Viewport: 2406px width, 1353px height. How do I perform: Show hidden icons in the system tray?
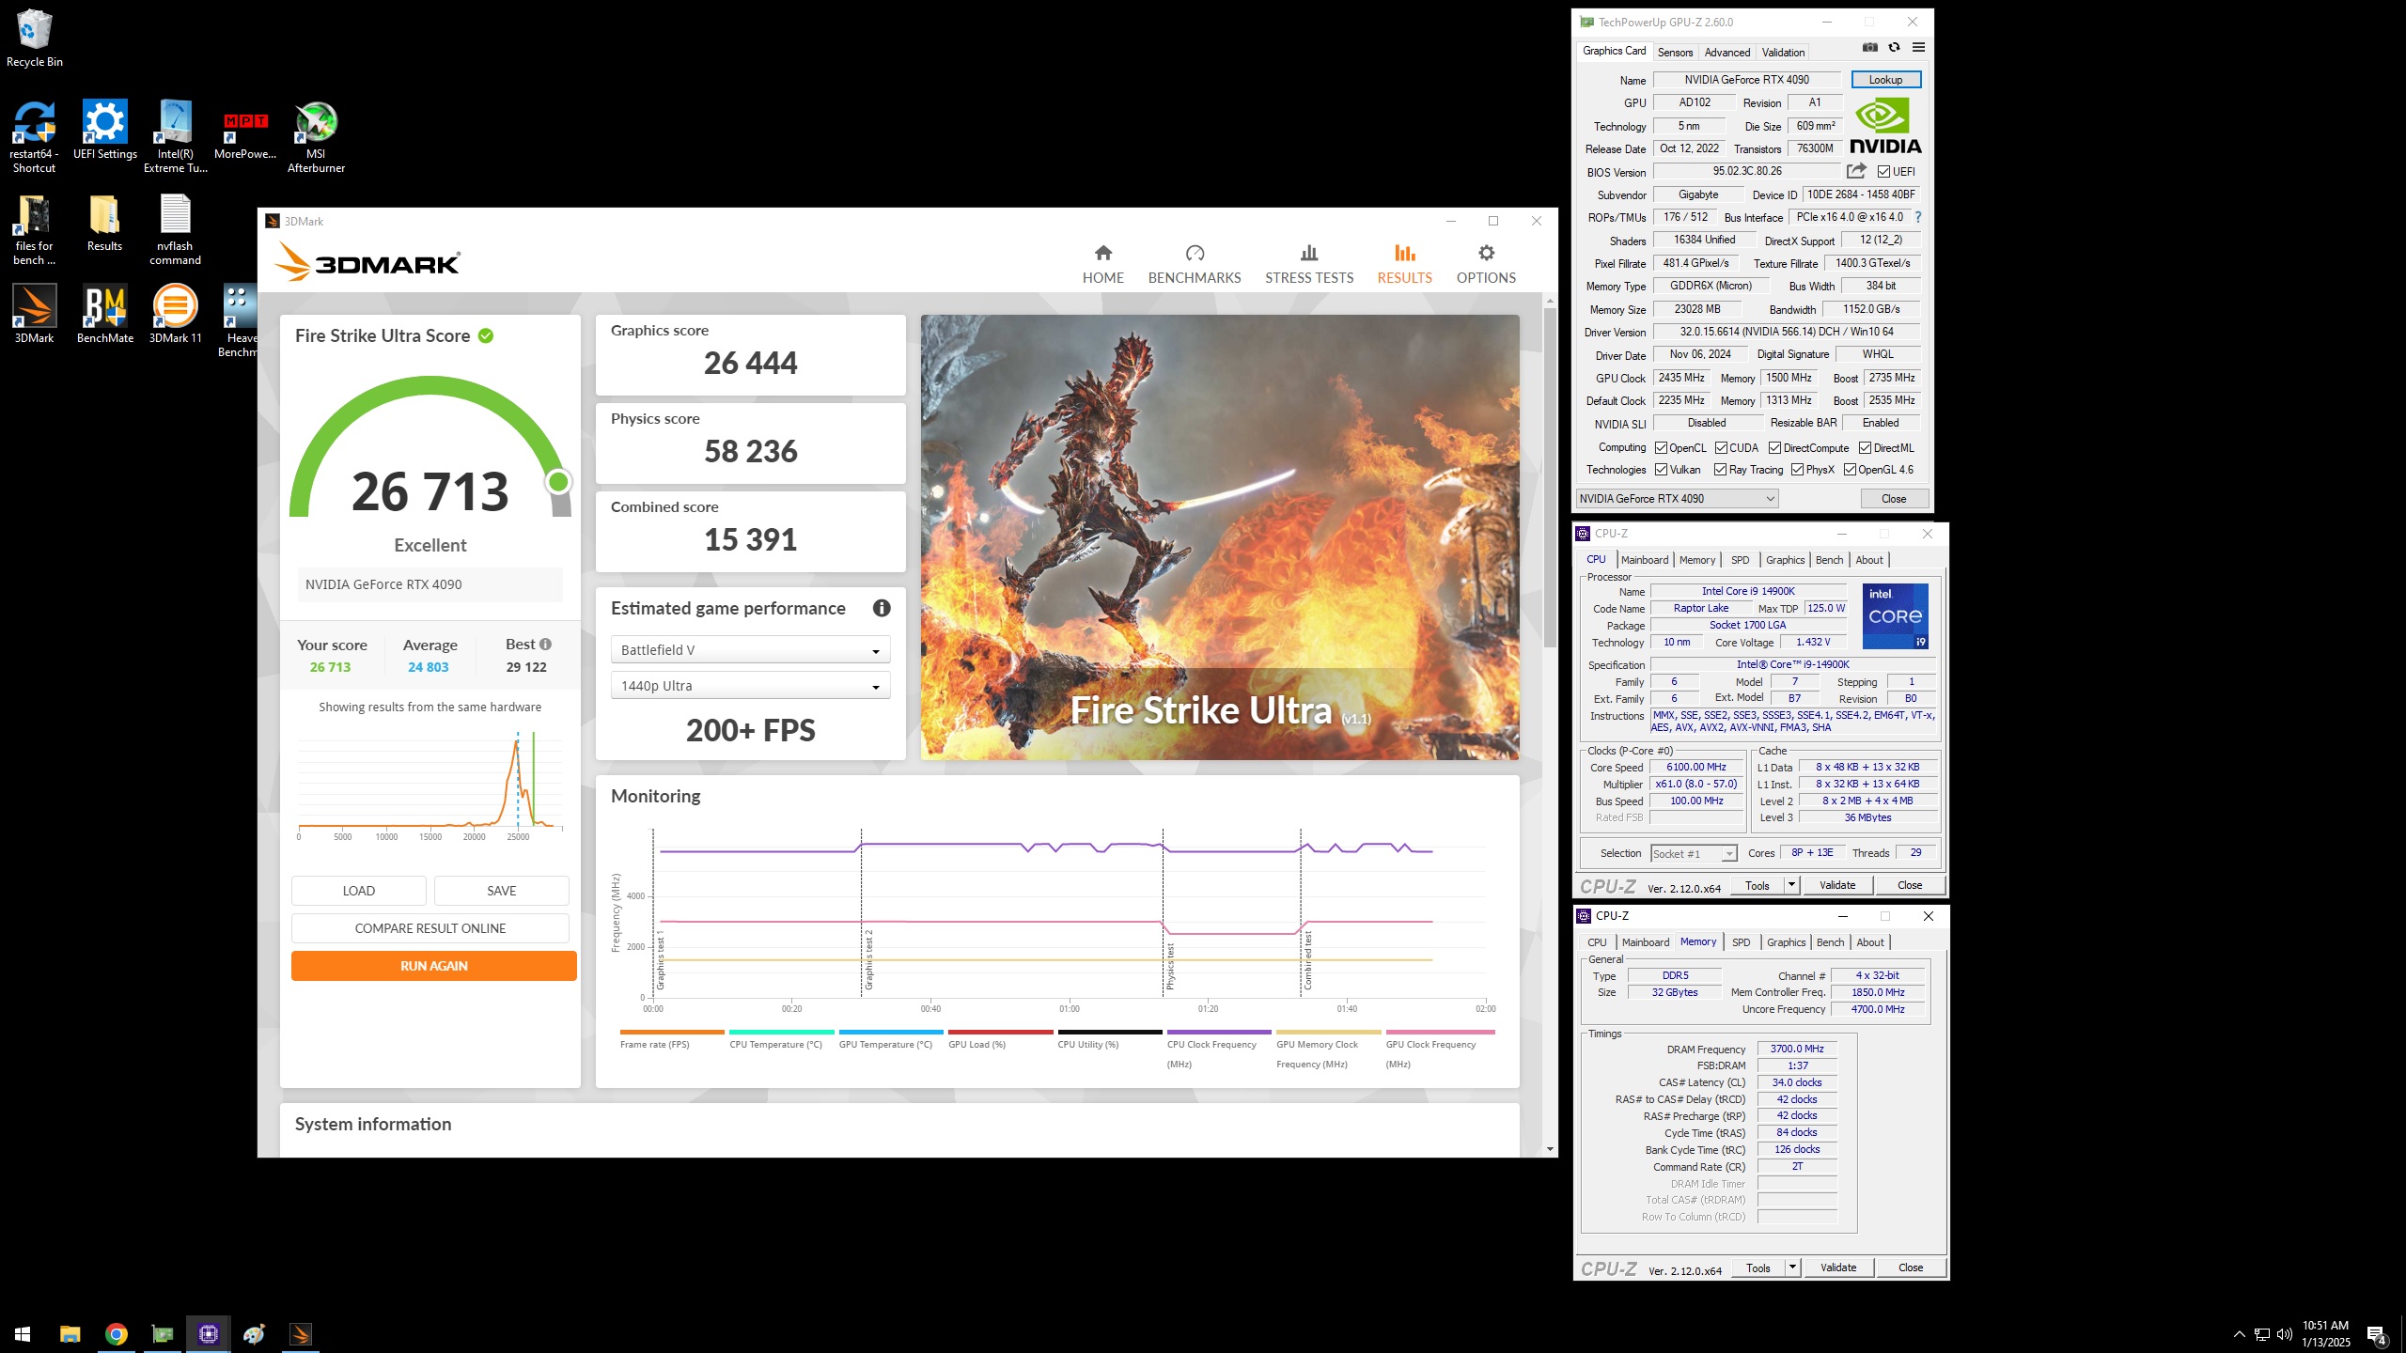pyautogui.click(x=2240, y=1334)
